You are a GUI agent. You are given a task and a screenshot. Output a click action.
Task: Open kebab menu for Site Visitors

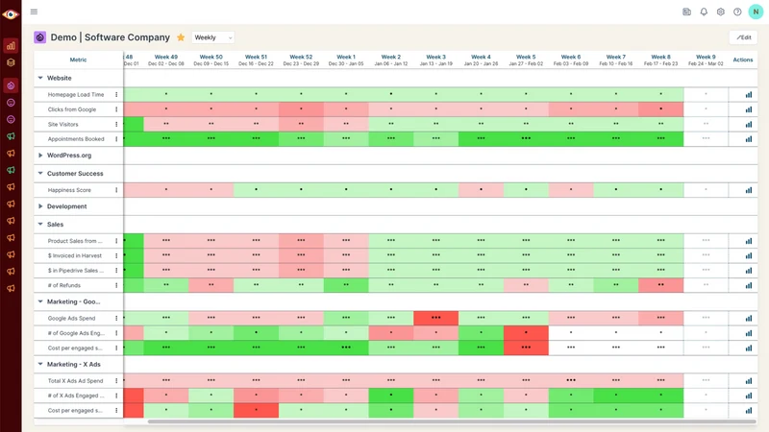[116, 125]
